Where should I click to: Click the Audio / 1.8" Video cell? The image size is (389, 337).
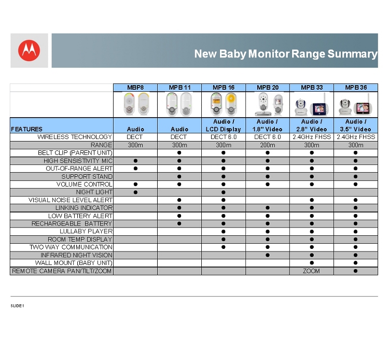[x=268, y=125]
